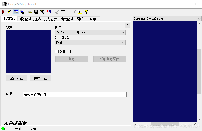Open the 算法 PatMax 与 PatQuick dropdown
The height and width of the screenshot is (131, 202).
point(90,32)
